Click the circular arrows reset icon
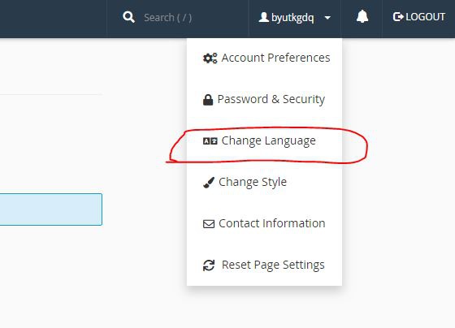 tap(209, 265)
